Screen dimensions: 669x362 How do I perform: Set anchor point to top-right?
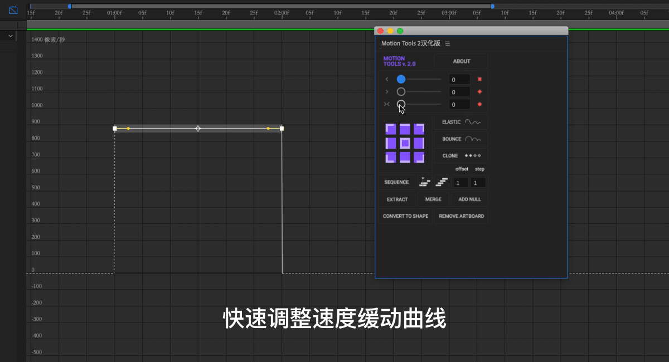point(419,129)
